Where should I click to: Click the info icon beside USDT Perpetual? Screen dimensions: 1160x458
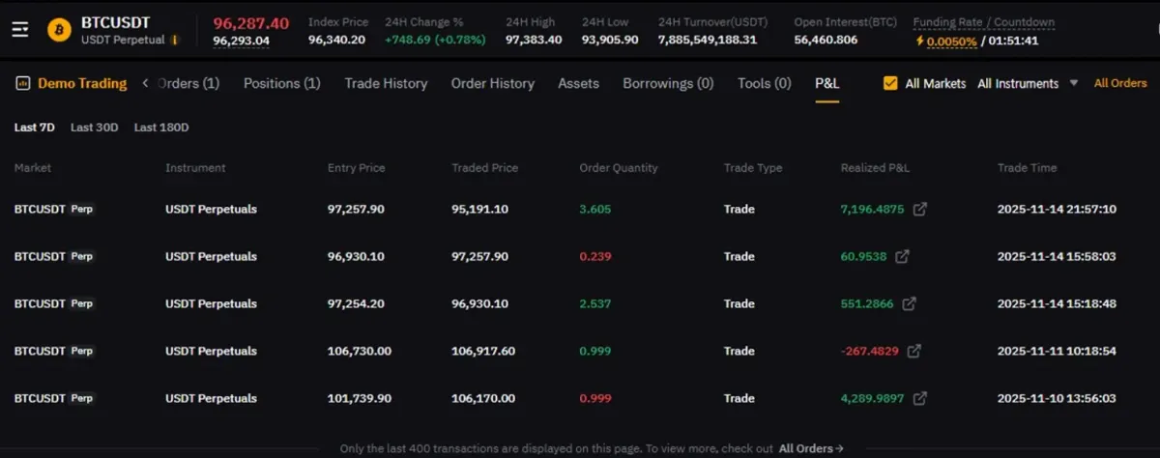coord(174,41)
